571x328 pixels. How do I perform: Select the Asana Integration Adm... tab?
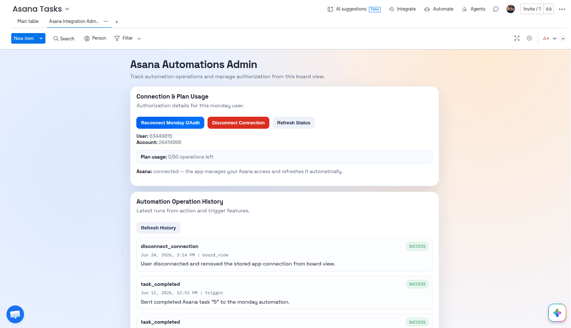coord(74,21)
